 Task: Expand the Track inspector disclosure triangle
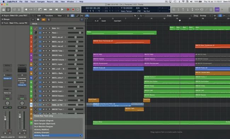click(x=2, y=23)
